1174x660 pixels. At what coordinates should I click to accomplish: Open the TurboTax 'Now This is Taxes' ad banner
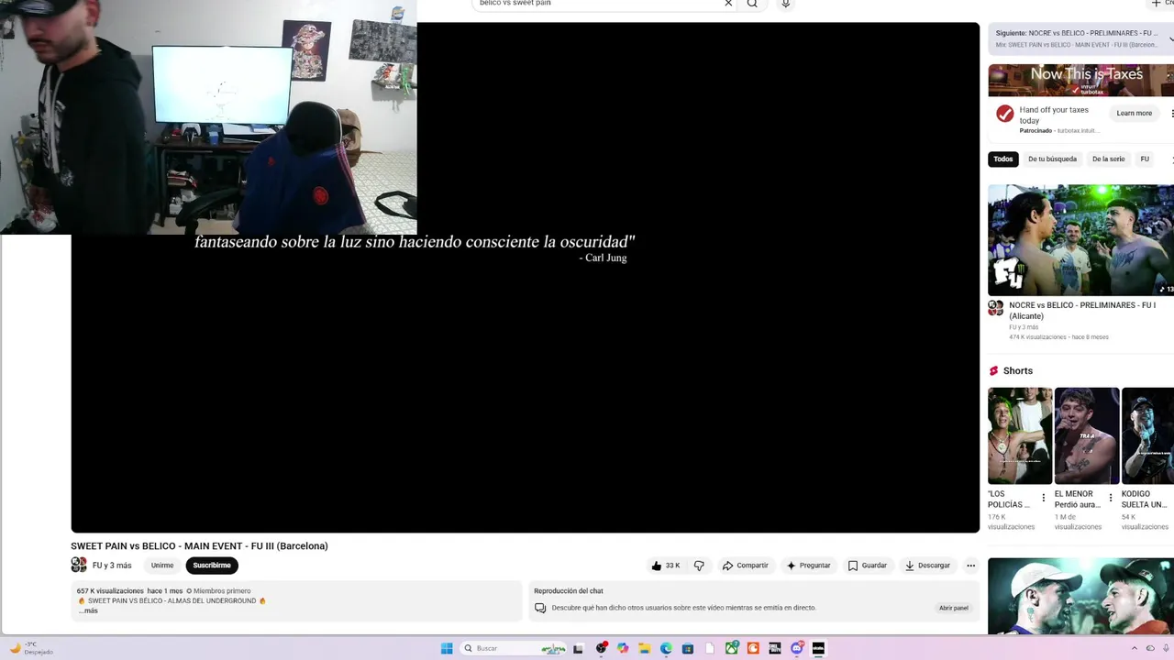click(1080, 80)
